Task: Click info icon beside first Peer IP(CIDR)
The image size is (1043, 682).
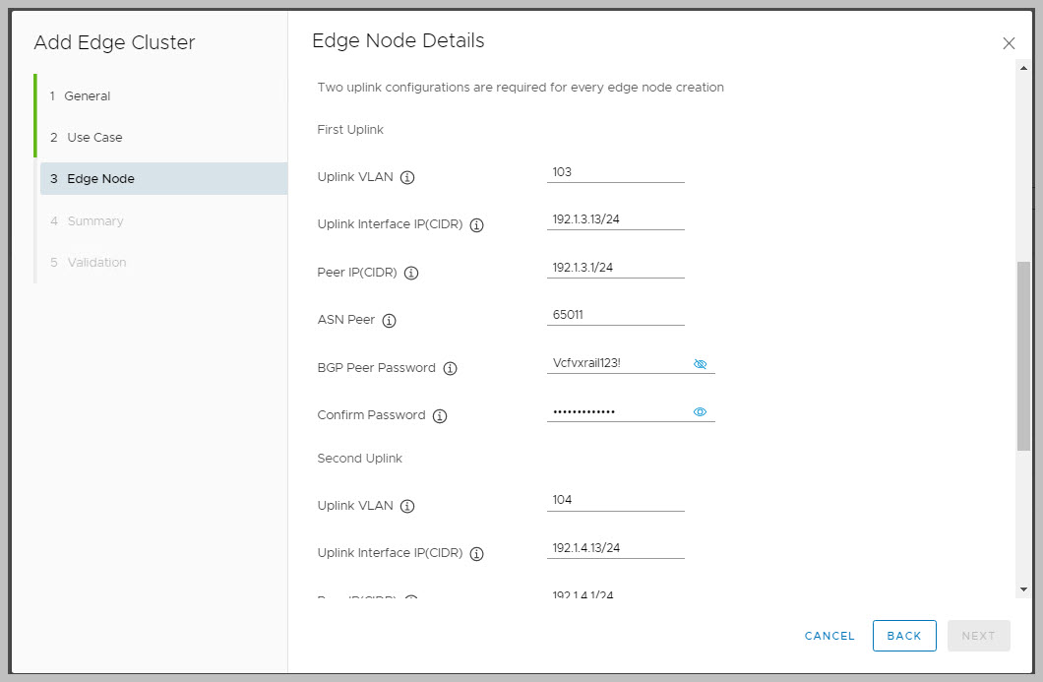Action: (411, 273)
